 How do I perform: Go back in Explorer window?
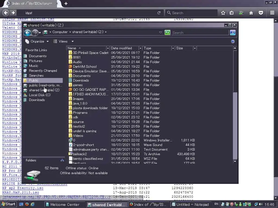pyautogui.click(x=27, y=32)
